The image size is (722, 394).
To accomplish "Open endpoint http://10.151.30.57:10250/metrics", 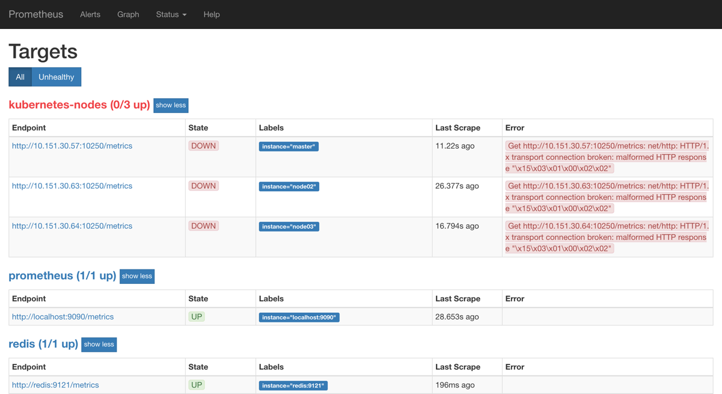I will point(72,146).
